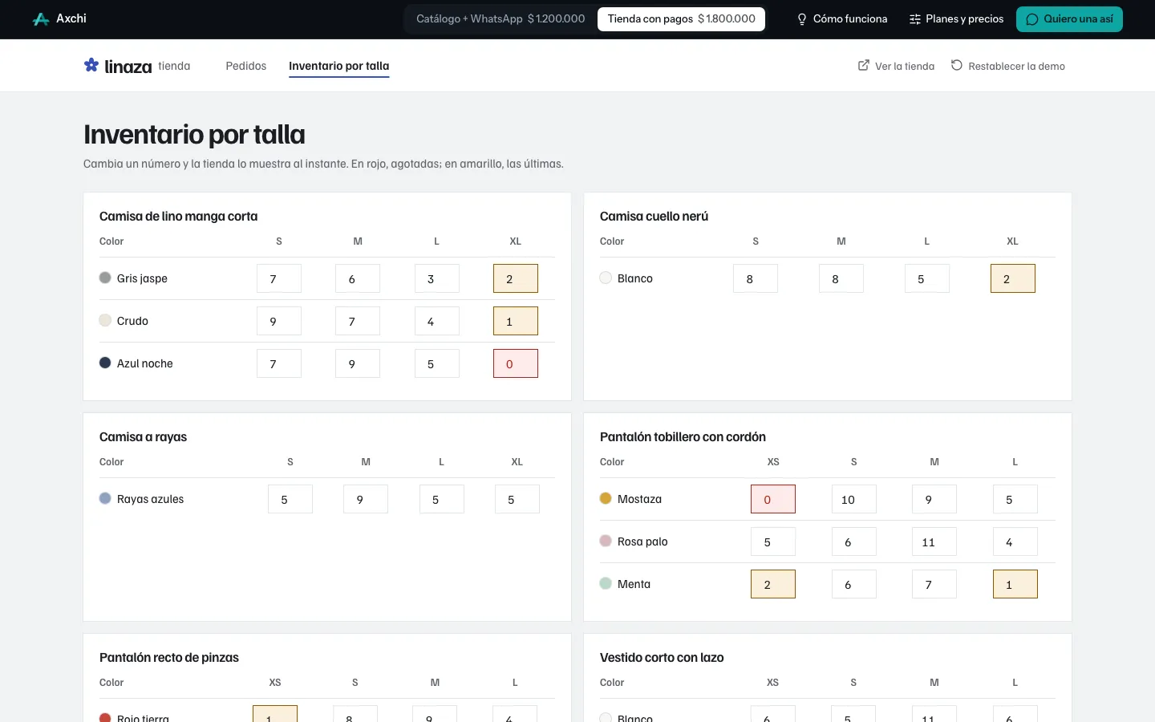
Task: Click the Rosa palo size M stock field
Action: [x=934, y=541]
